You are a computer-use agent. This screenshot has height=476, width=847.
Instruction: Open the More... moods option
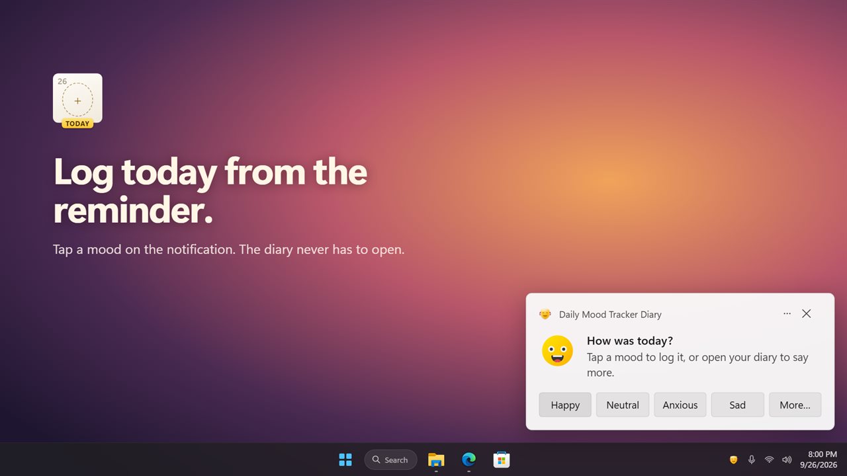pyautogui.click(x=795, y=405)
